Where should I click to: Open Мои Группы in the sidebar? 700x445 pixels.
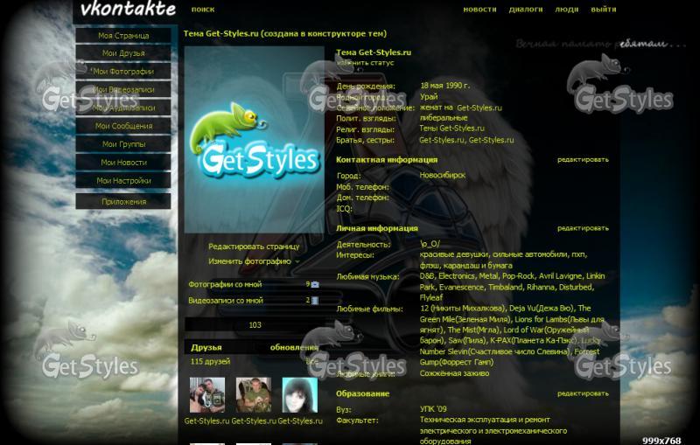tap(123, 144)
